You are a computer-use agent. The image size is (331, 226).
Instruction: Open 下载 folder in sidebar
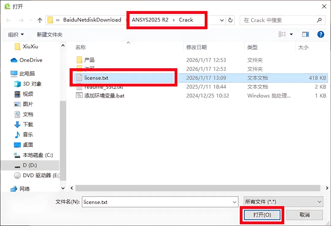[24, 124]
